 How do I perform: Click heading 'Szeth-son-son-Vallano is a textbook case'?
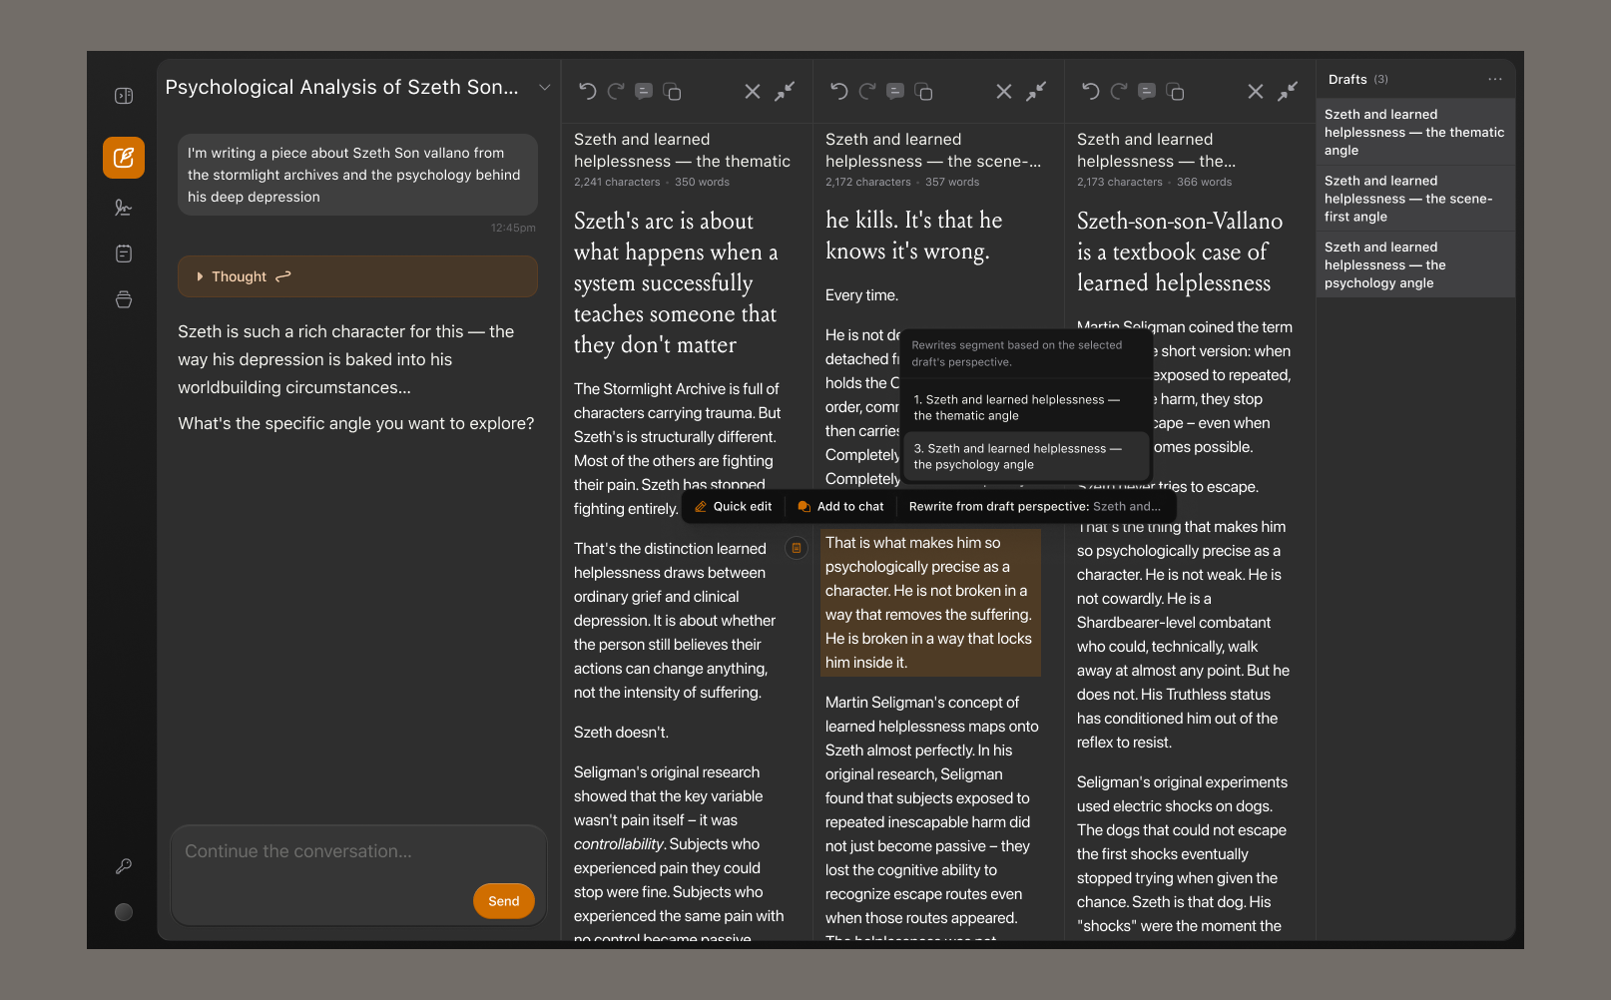click(x=1179, y=251)
